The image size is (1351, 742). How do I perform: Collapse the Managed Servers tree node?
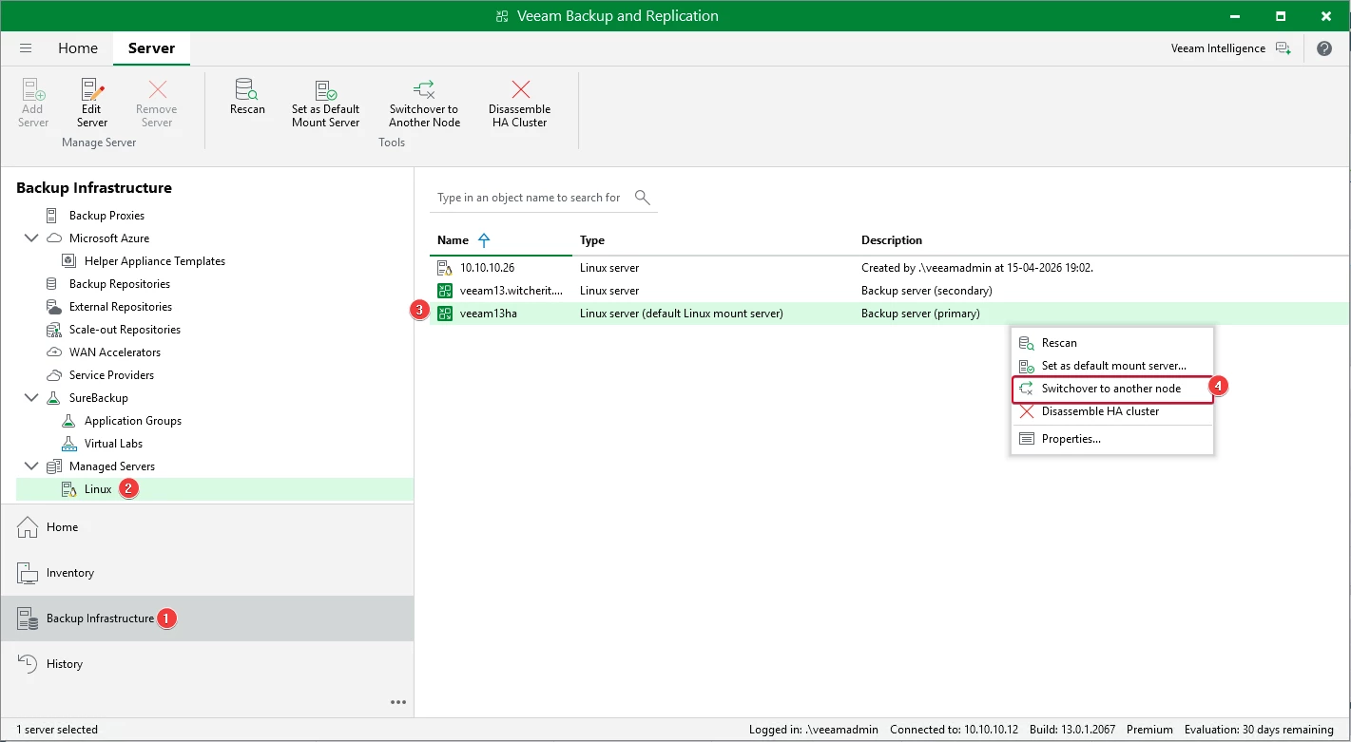pos(31,466)
